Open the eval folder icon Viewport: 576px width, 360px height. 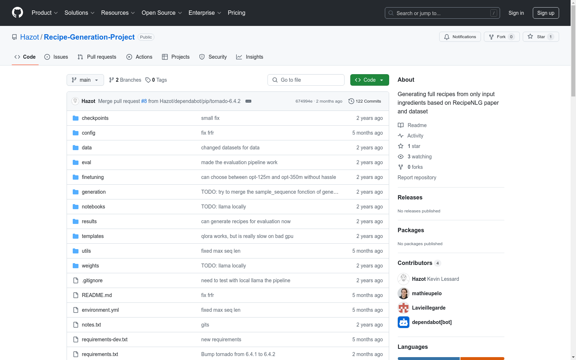76,162
